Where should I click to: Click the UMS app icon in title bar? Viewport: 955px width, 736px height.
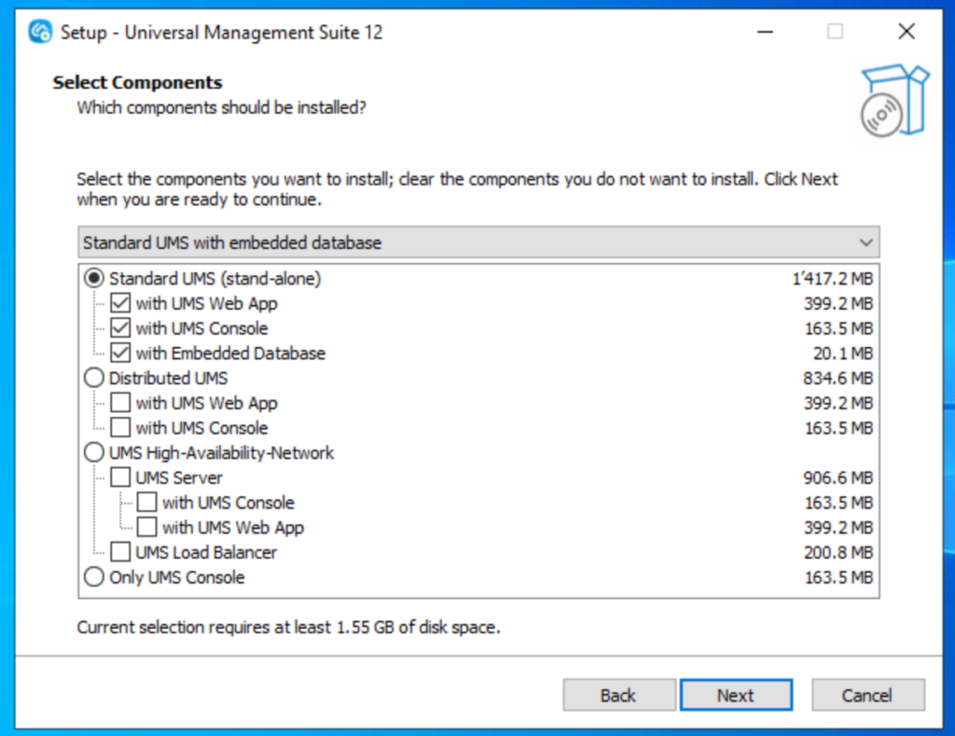[x=40, y=32]
